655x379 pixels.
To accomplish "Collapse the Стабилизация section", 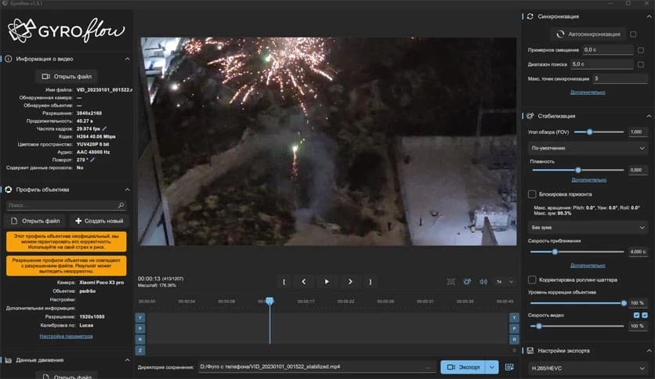I will click(x=649, y=116).
